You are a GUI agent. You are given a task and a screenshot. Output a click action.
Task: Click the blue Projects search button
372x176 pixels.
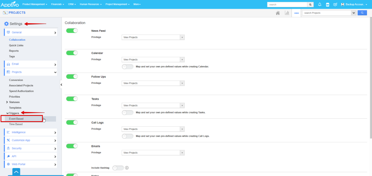[x=362, y=13]
